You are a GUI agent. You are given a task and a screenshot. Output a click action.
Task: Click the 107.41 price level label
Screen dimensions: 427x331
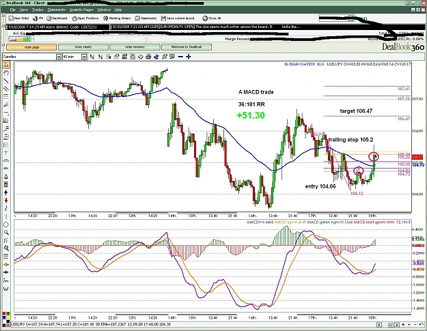[x=404, y=89]
